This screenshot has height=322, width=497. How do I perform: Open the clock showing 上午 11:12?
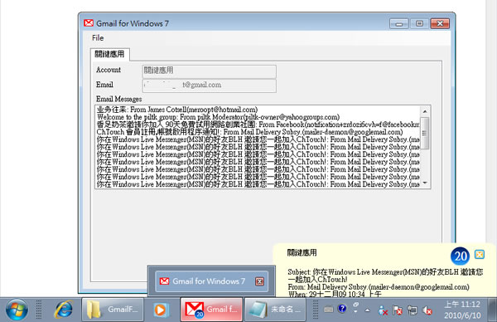[x=462, y=310]
